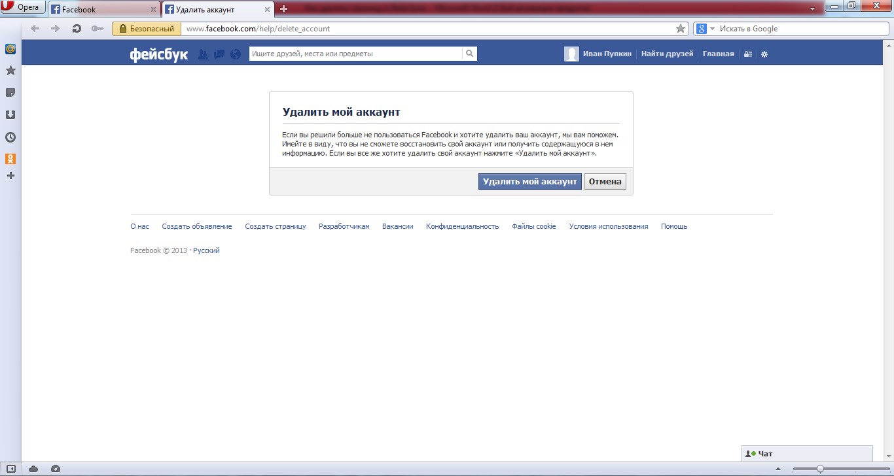Confirm with Удалить мой аккаунт button
The image size is (894, 476).
click(x=529, y=181)
